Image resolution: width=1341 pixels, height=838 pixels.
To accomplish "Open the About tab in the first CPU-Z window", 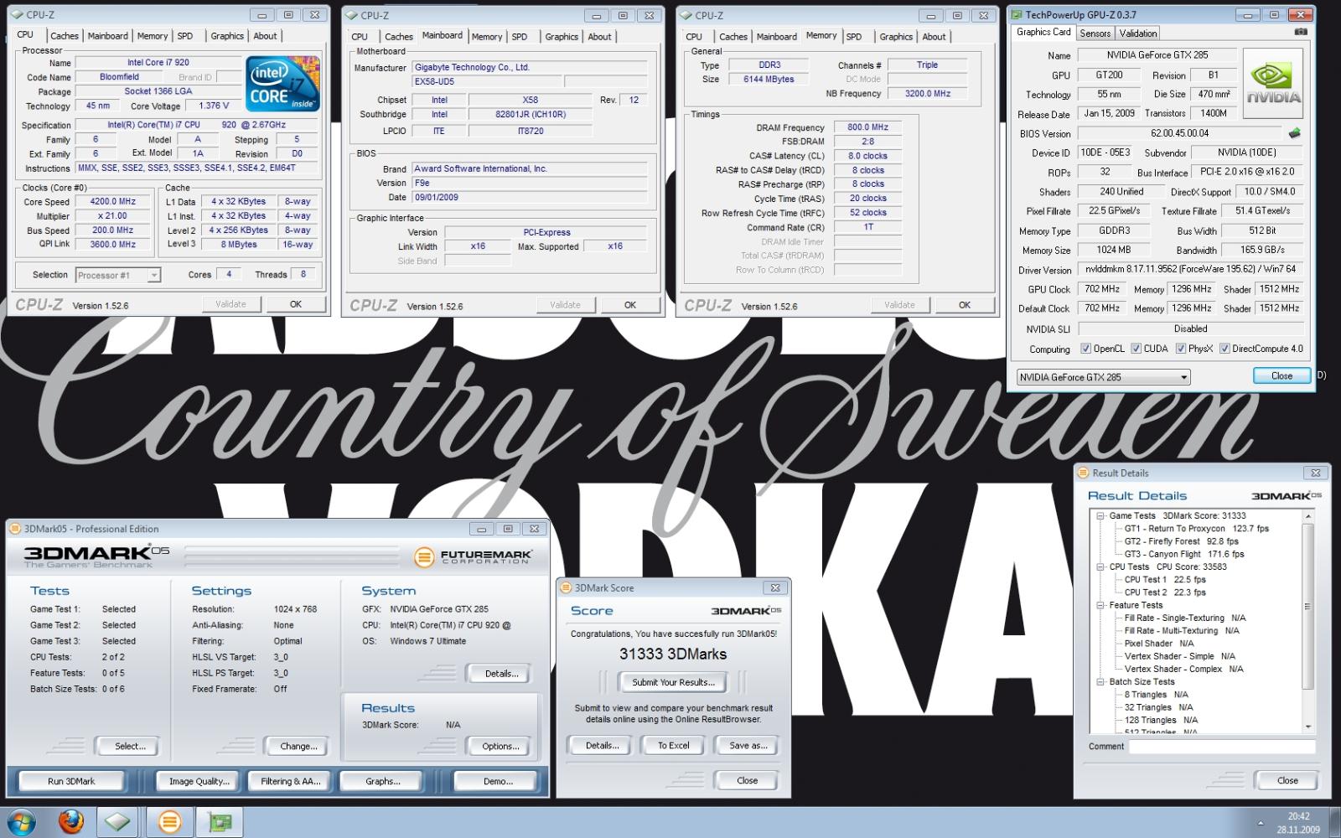I will point(265,36).
